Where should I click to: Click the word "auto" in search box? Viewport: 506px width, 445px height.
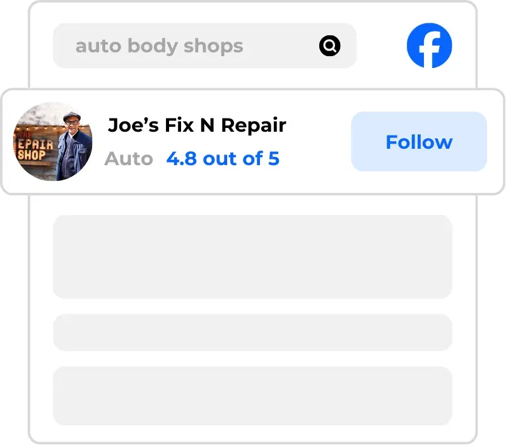98,46
